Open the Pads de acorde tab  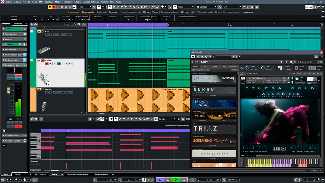point(101,174)
